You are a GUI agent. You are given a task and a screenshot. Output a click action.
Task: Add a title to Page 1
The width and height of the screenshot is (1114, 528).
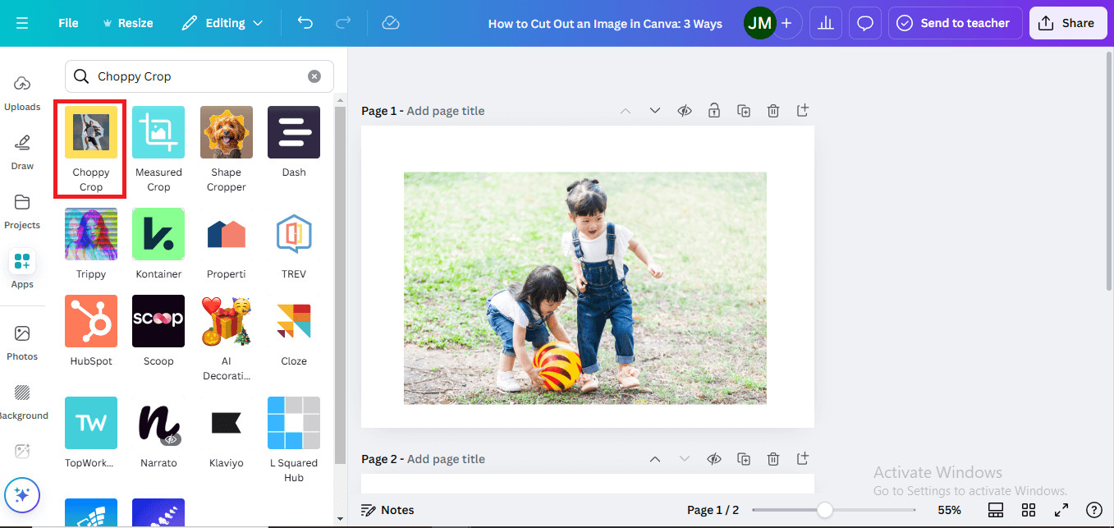446,111
